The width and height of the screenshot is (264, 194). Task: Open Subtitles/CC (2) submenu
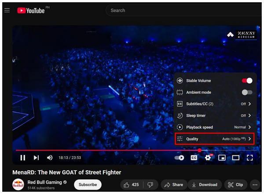pos(214,104)
